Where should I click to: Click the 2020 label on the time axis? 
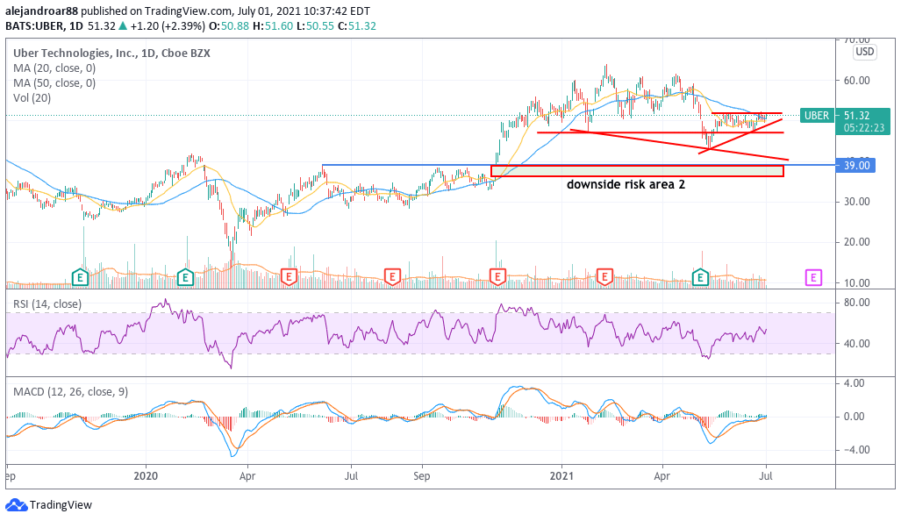[x=146, y=476]
